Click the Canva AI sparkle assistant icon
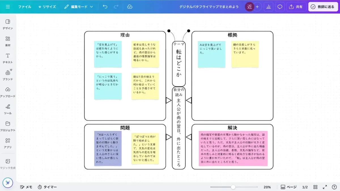 (x=8, y=183)
